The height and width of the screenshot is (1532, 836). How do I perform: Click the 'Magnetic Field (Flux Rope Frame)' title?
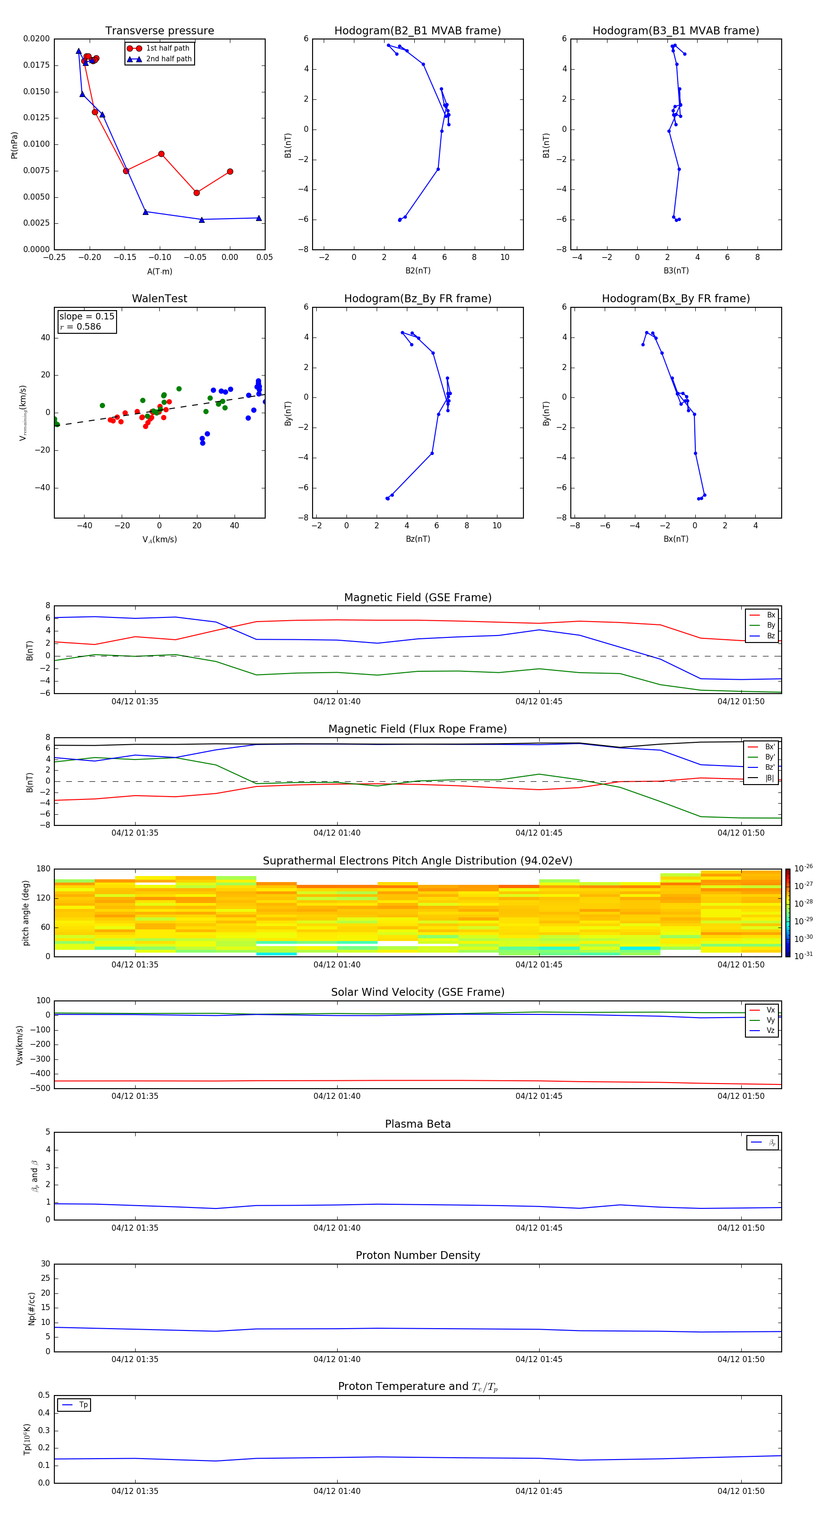pos(418,729)
